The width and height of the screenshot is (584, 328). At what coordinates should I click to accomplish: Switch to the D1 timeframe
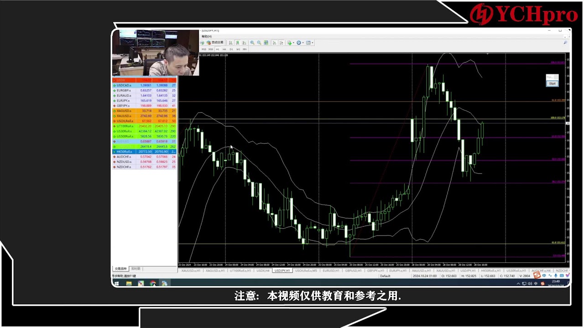pos(231,49)
